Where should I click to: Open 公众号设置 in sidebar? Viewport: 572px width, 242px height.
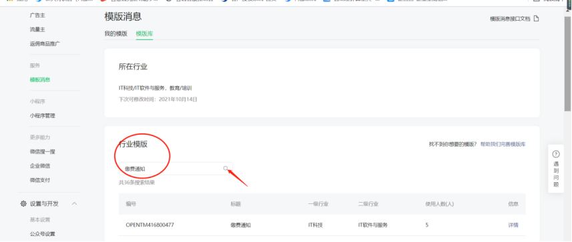coord(43,234)
